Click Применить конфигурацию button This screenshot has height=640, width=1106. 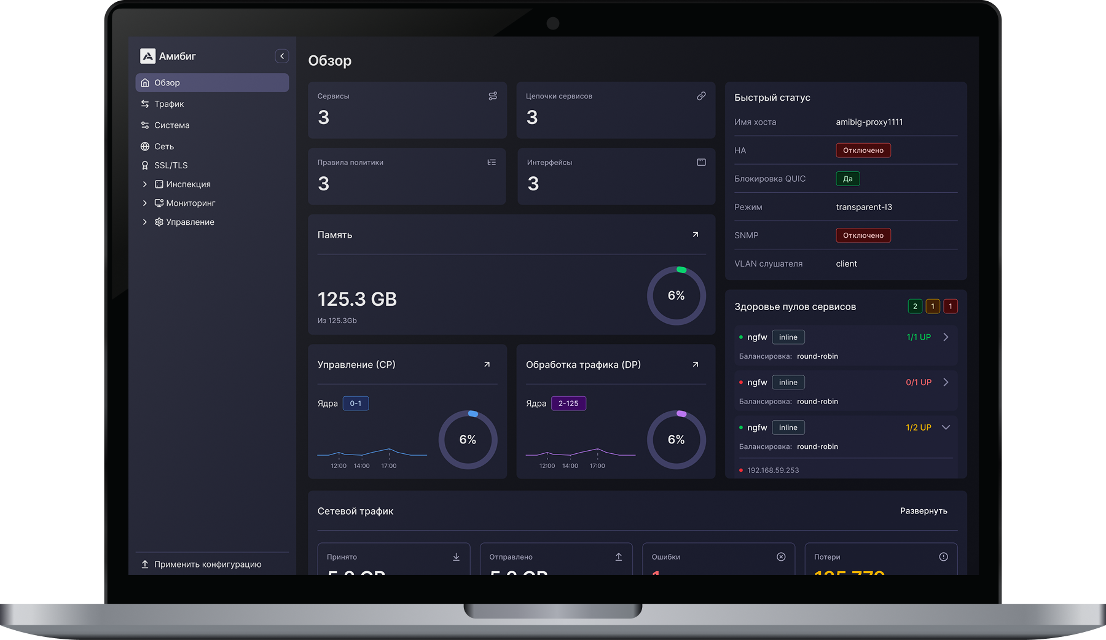point(207,564)
